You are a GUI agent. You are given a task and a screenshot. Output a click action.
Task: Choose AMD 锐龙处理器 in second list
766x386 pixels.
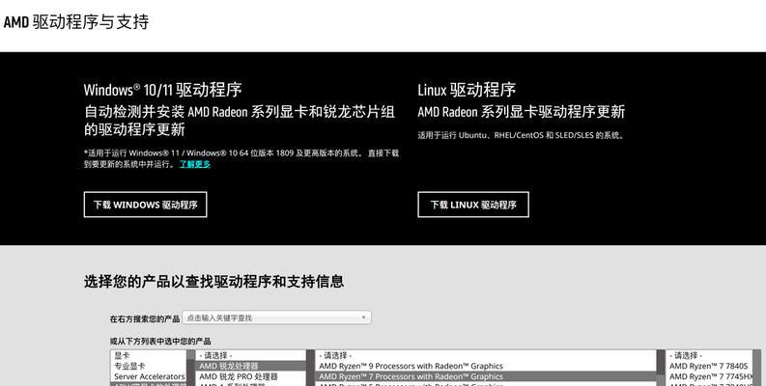(250, 366)
